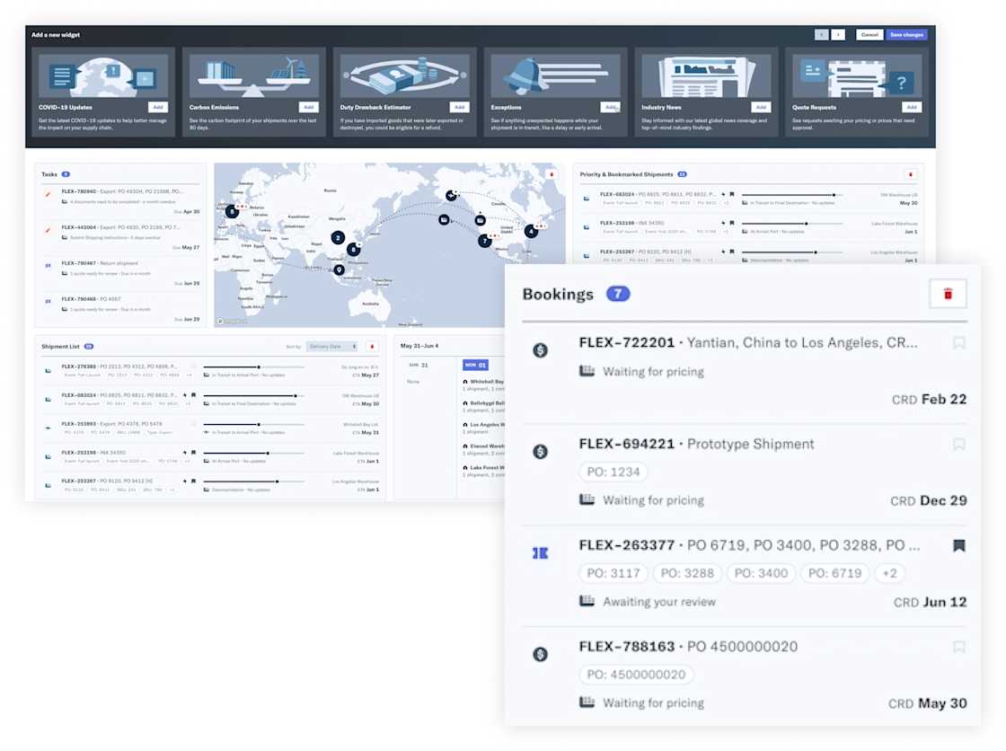The width and height of the screenshot is (1006, 751).
Task: Click the PO: 4500000020 chip under FLEX-788163
Action: pos(636,675)
